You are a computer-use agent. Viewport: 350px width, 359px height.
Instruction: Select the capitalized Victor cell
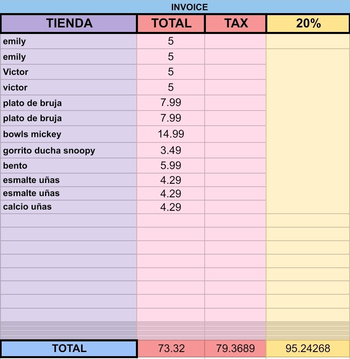69,72
